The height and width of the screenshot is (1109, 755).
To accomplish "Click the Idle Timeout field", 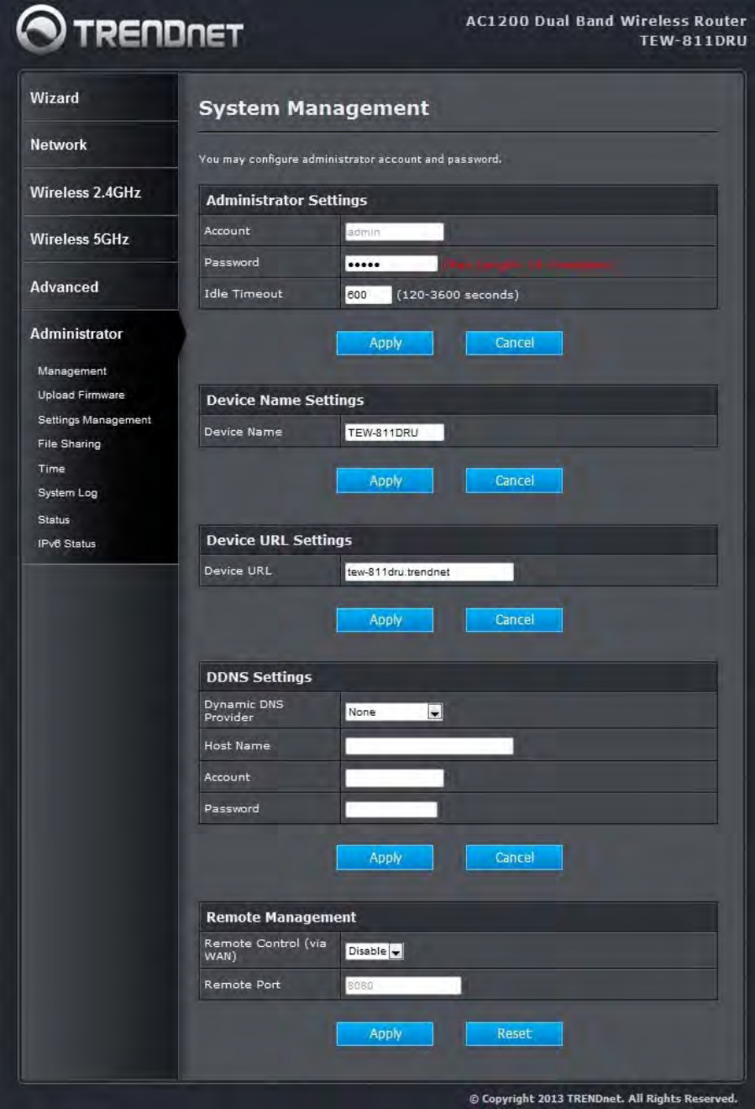I will tap(369, 295).
